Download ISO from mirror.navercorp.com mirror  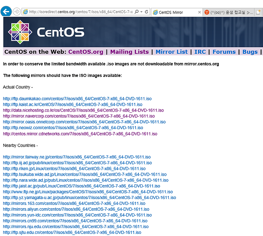click(x=79, y=116)
